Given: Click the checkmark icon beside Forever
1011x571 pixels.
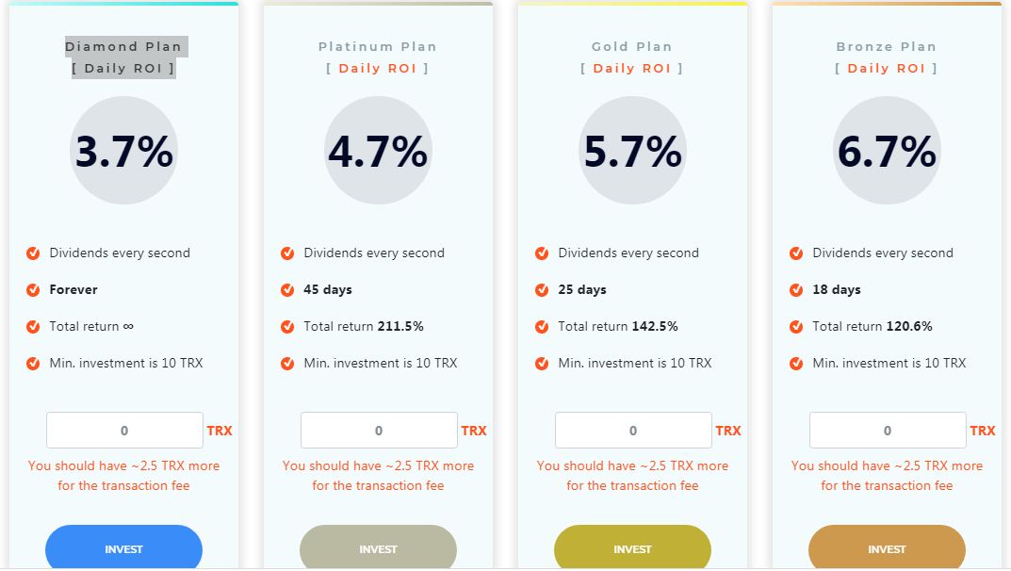Looking at the screenshot, I should (x=33, y=290).
